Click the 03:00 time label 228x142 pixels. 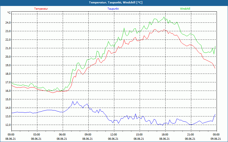pyautogui.click(x=36, y=135)
